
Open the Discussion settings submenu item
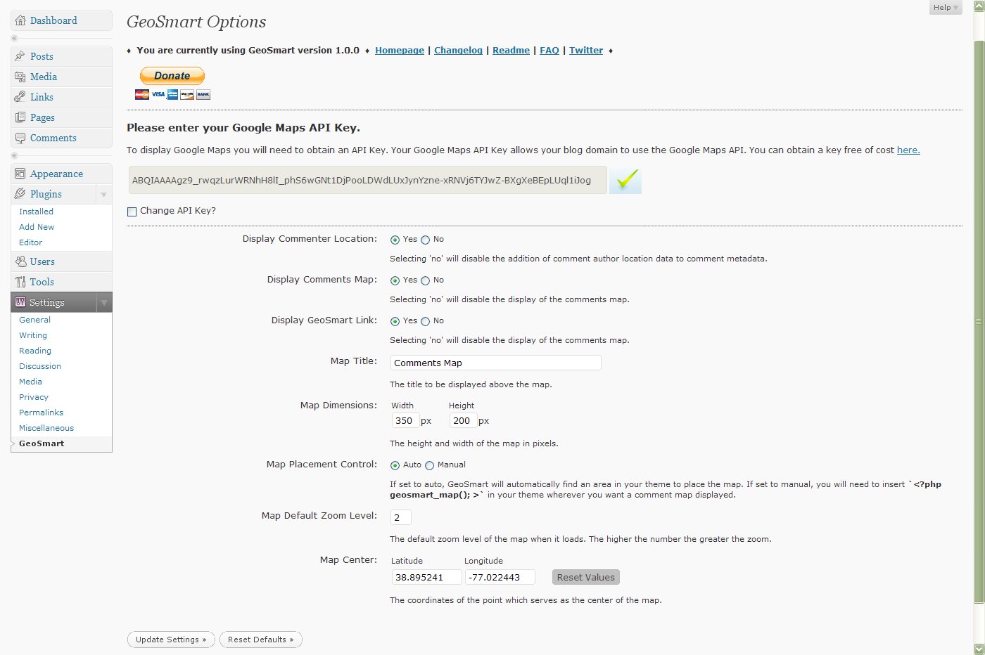pyautogui.click(x=40, y=366)
